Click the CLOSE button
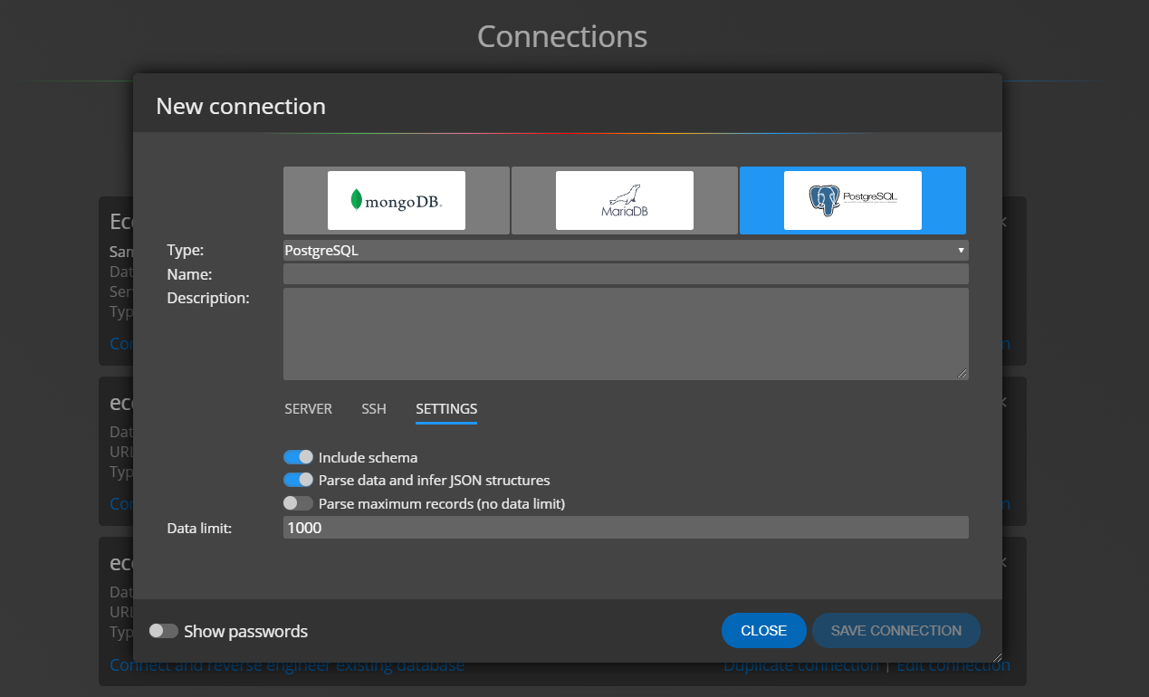Screen dimensions: 1149x697 [763, 631]
